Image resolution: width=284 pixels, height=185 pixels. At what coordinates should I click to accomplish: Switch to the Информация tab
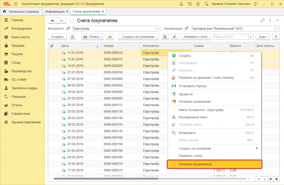point(55,11)
